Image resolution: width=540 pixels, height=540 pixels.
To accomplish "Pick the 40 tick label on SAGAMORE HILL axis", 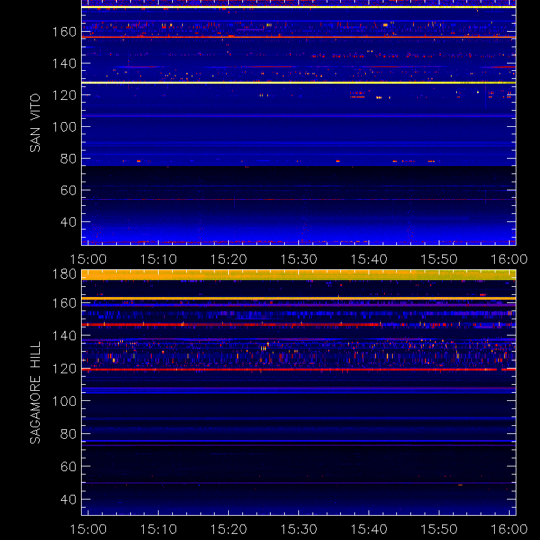I will click(68, 500).
